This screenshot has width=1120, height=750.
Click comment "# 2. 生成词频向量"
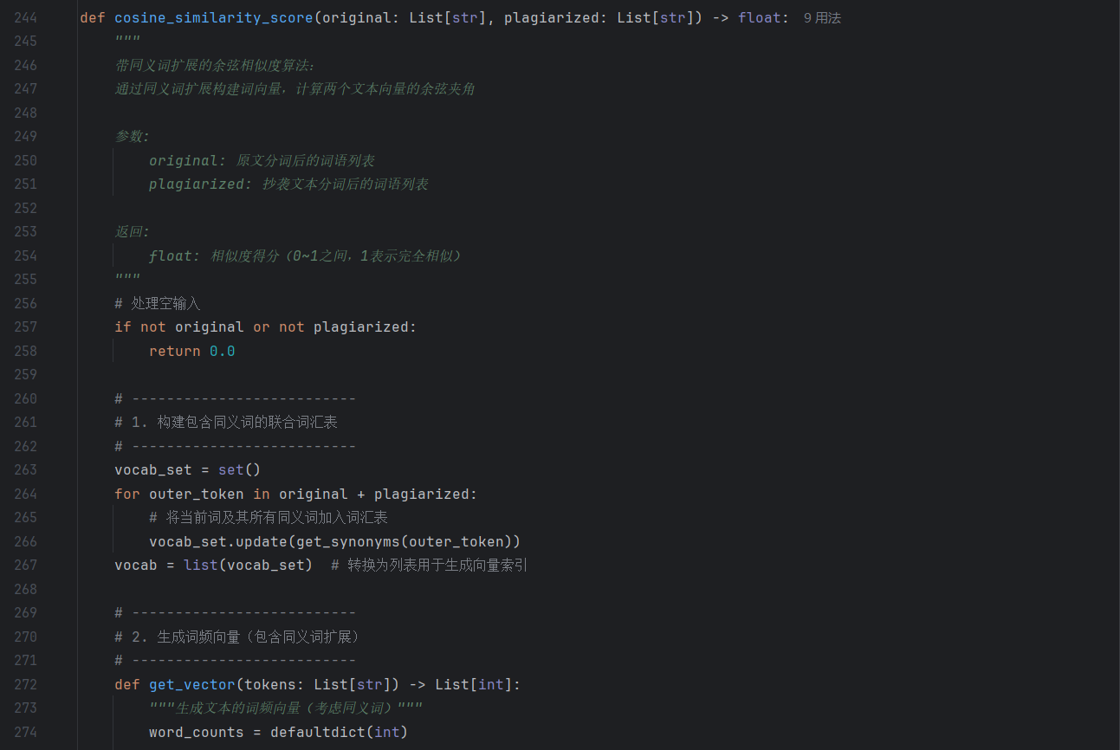coord(238,637)
